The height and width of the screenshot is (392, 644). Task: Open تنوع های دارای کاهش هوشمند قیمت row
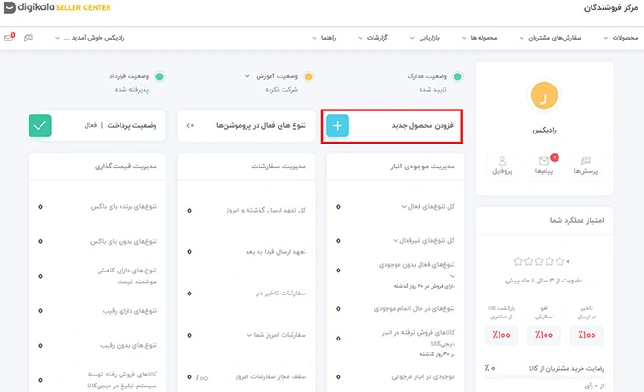(x=98, y=276)
